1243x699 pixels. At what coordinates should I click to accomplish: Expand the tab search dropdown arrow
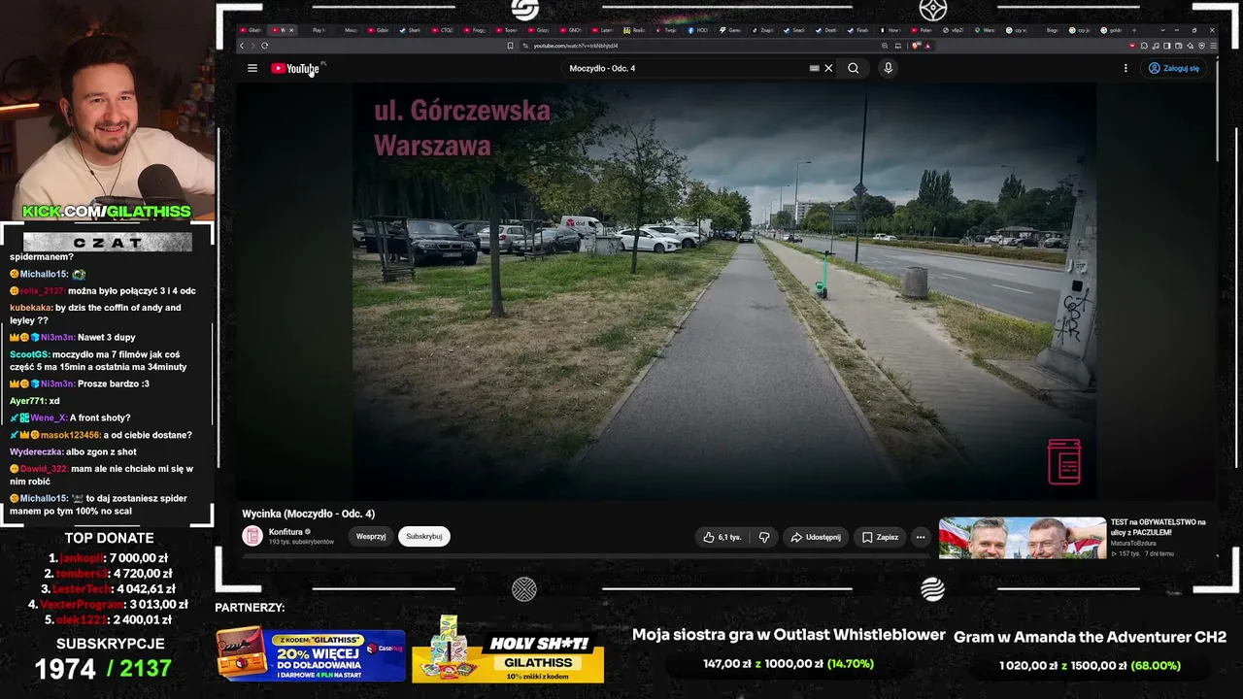[1162, 30]
